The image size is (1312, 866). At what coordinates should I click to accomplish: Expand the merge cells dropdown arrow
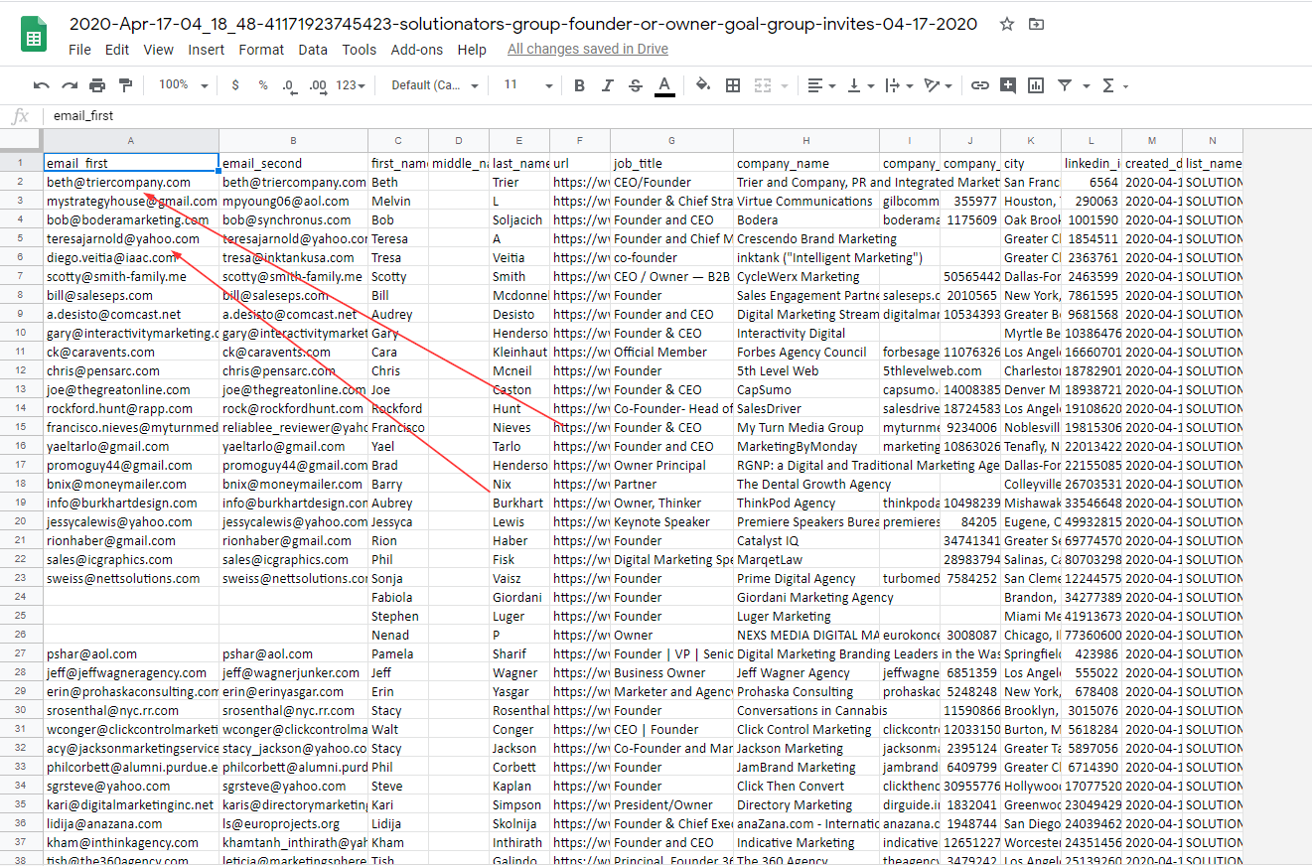tap(783, 86)
